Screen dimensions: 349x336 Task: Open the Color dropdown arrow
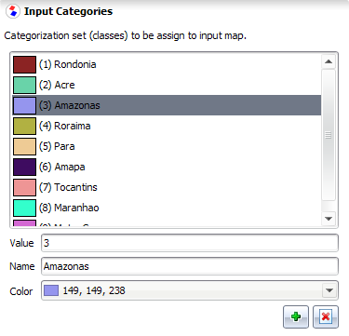pos(329,290)
